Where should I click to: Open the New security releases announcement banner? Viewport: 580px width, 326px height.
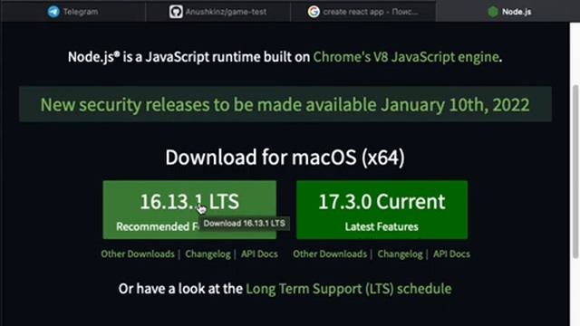tap(285, 104)
